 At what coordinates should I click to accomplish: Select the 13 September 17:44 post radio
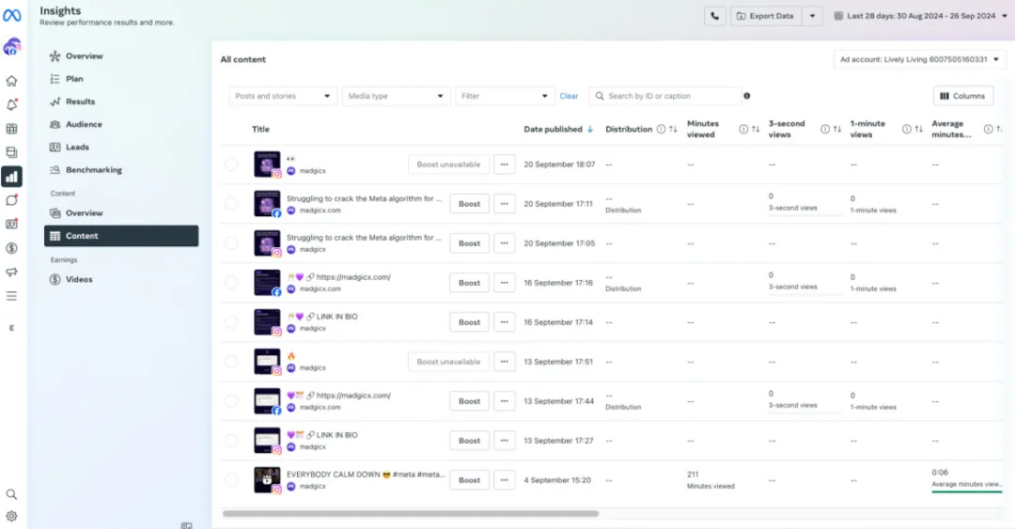pyautogui.click(x=231, y=401)
